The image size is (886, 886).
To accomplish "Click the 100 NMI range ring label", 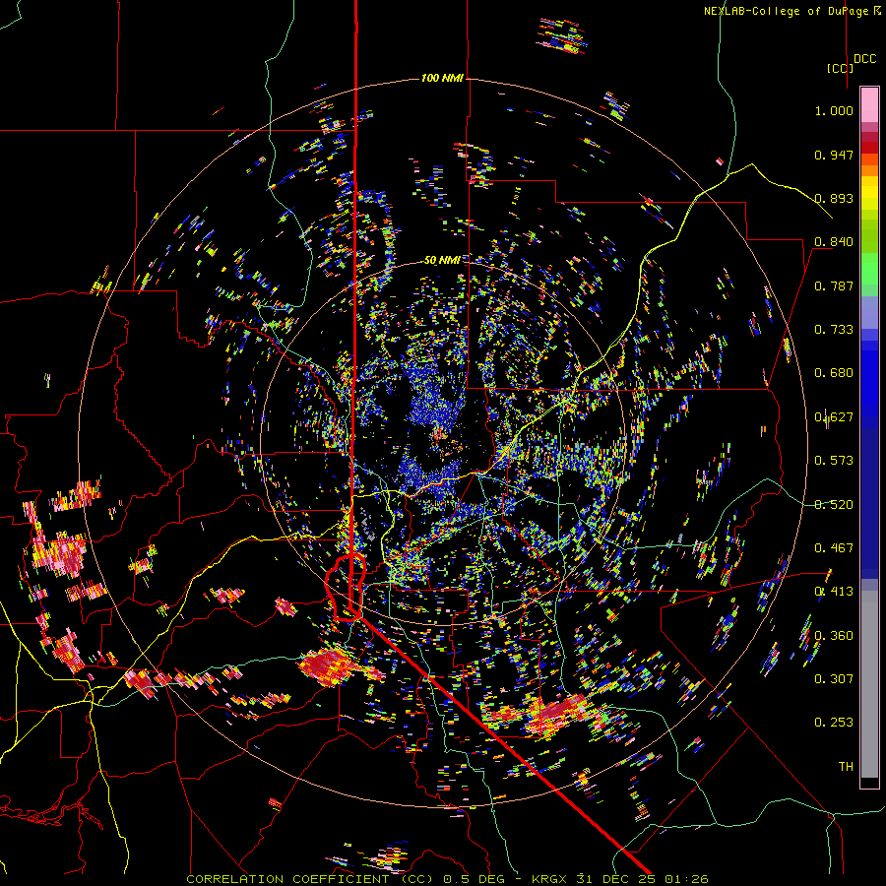I will 442,78.
